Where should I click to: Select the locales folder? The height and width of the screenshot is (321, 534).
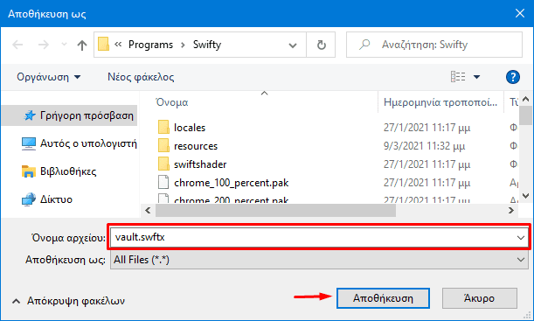tap(190, 128)
